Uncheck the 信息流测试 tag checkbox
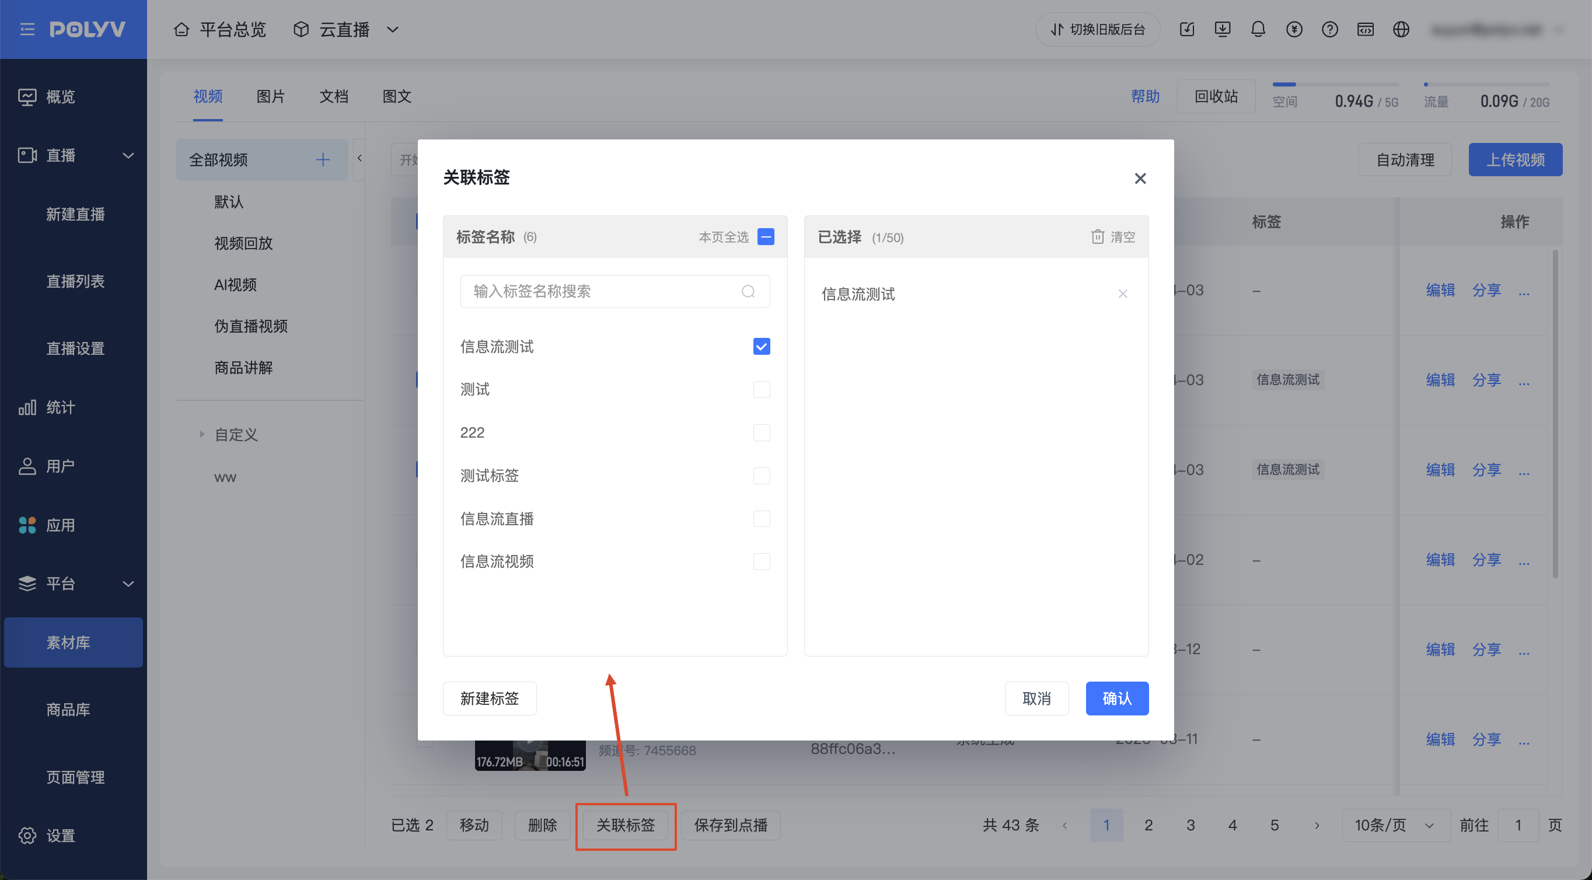Screen dimensions: 1592x880 [x=762, y=347]
